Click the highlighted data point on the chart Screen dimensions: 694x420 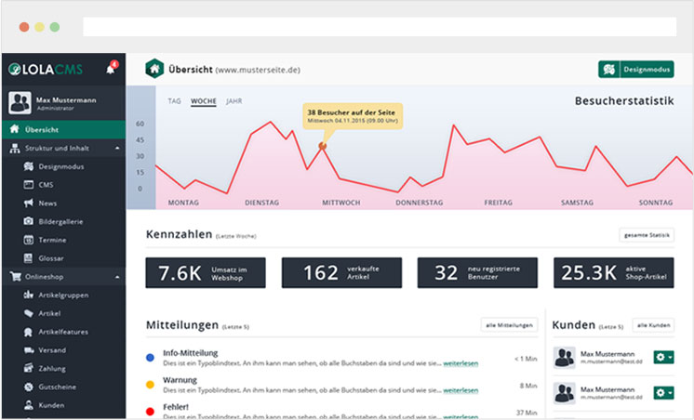[x=323, y=146]
